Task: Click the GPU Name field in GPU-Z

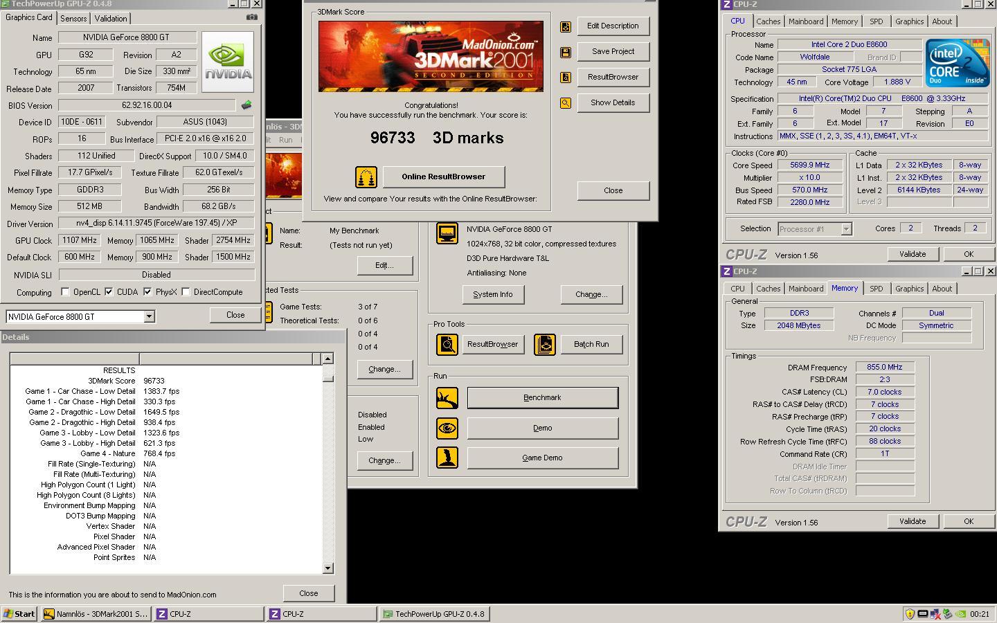Action: click(x=127, y=37)
